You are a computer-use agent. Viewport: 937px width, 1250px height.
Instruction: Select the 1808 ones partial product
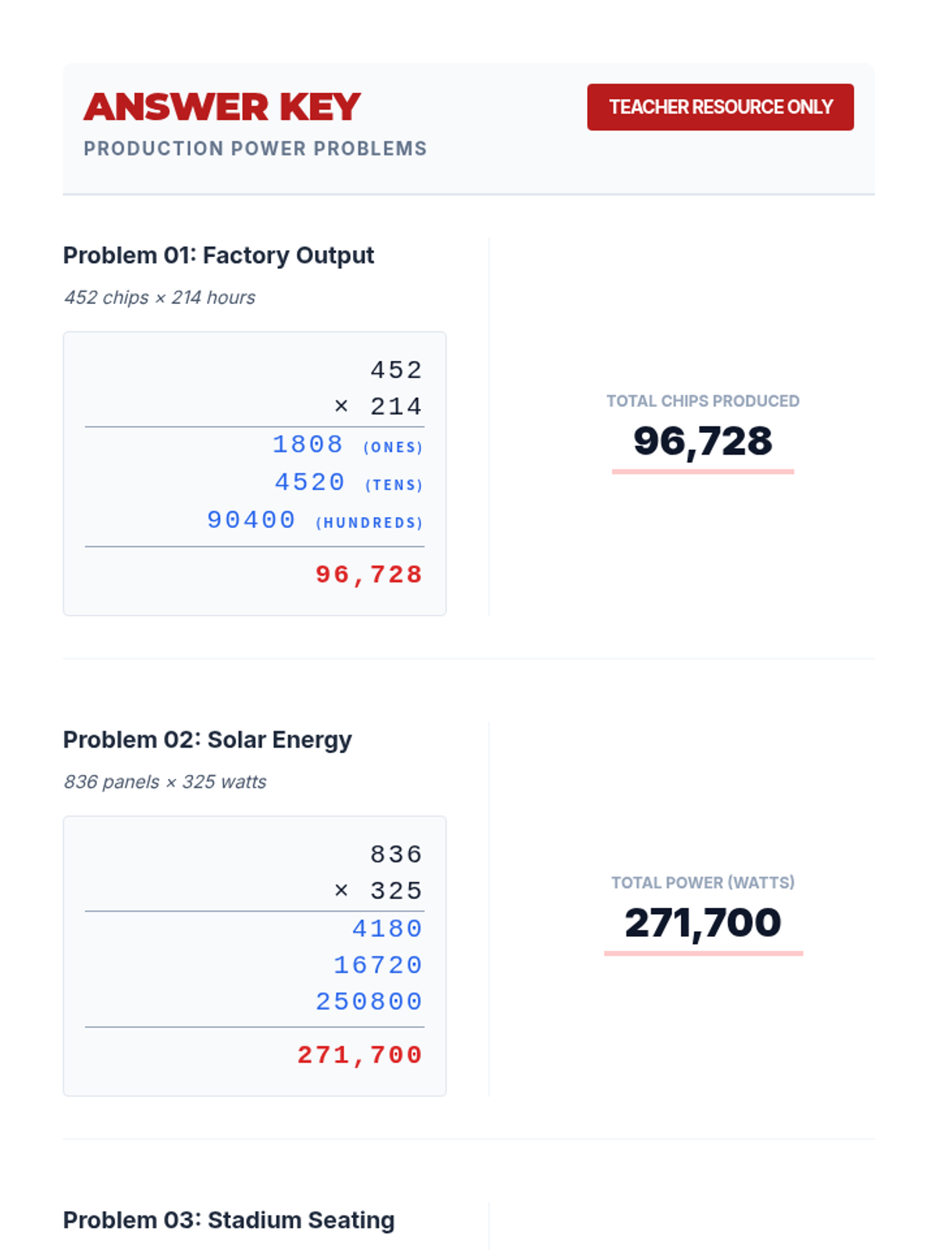pos(308,445)
